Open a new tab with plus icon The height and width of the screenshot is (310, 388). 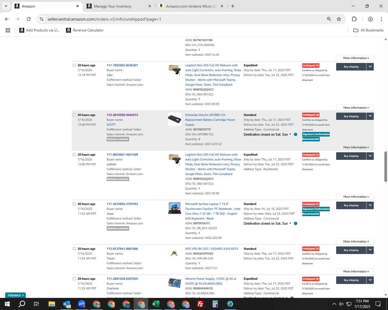(232, 6)
